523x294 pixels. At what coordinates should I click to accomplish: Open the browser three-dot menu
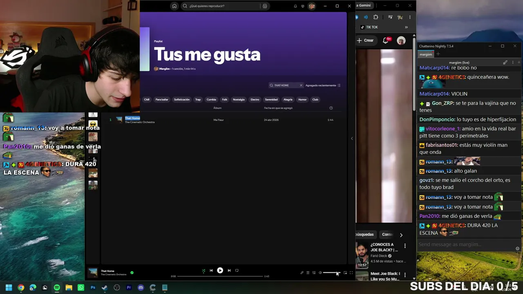click(x=410, y=17)
